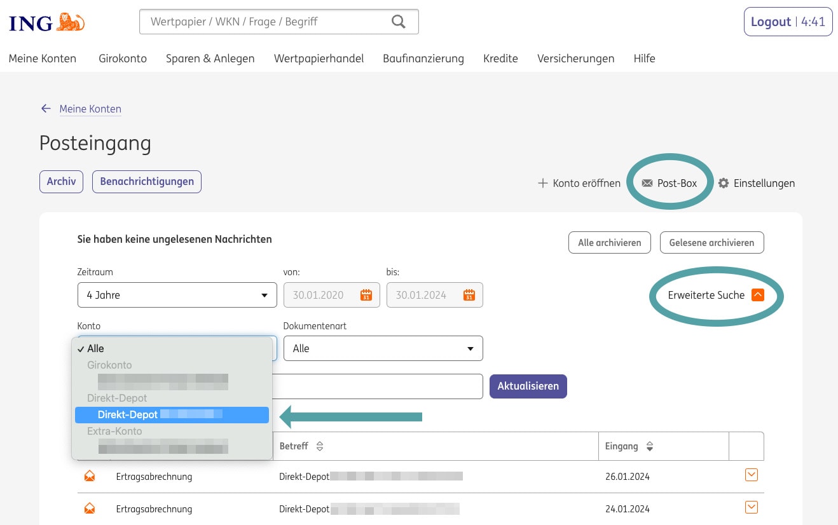Click the text field left of Aktualisieren

[x=378, y=386]
